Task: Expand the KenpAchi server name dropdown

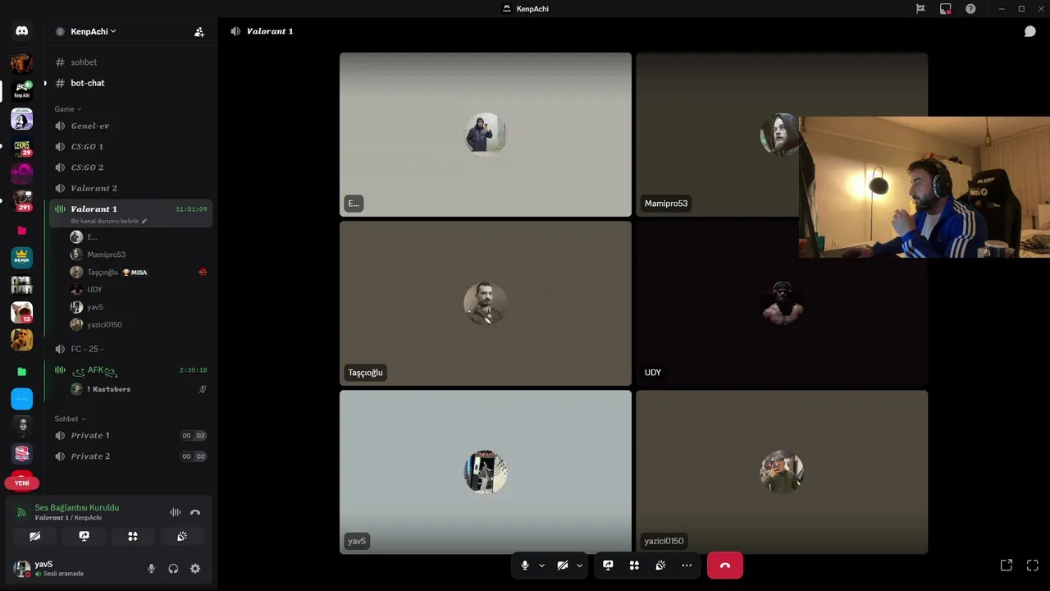Action: 93,31
